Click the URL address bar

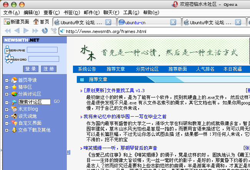click(x=154, y=31)
